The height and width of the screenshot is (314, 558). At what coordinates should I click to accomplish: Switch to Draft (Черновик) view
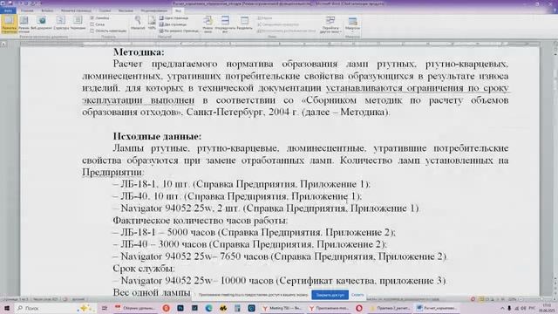pos(78,24)
